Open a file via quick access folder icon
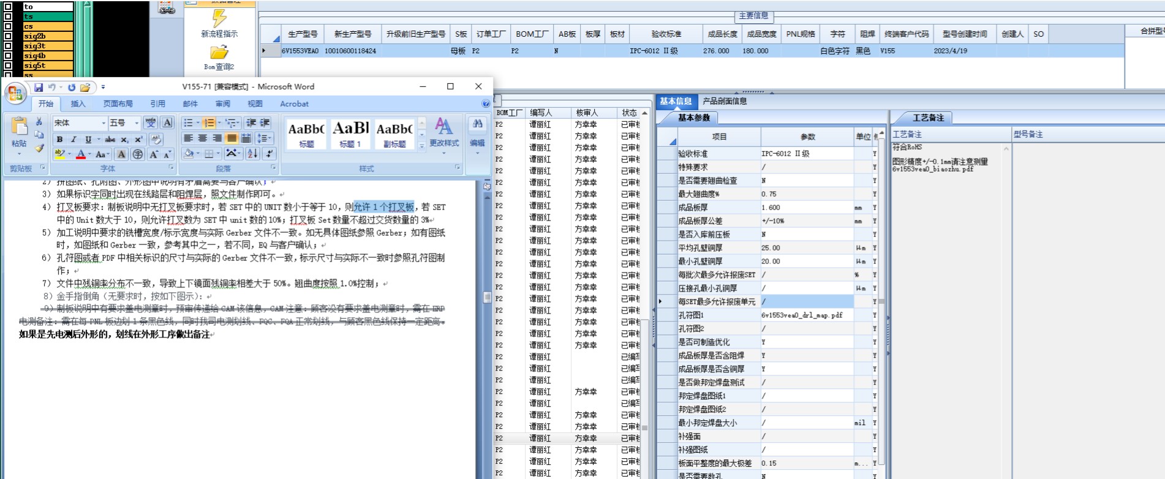 (x=85, y=87)
